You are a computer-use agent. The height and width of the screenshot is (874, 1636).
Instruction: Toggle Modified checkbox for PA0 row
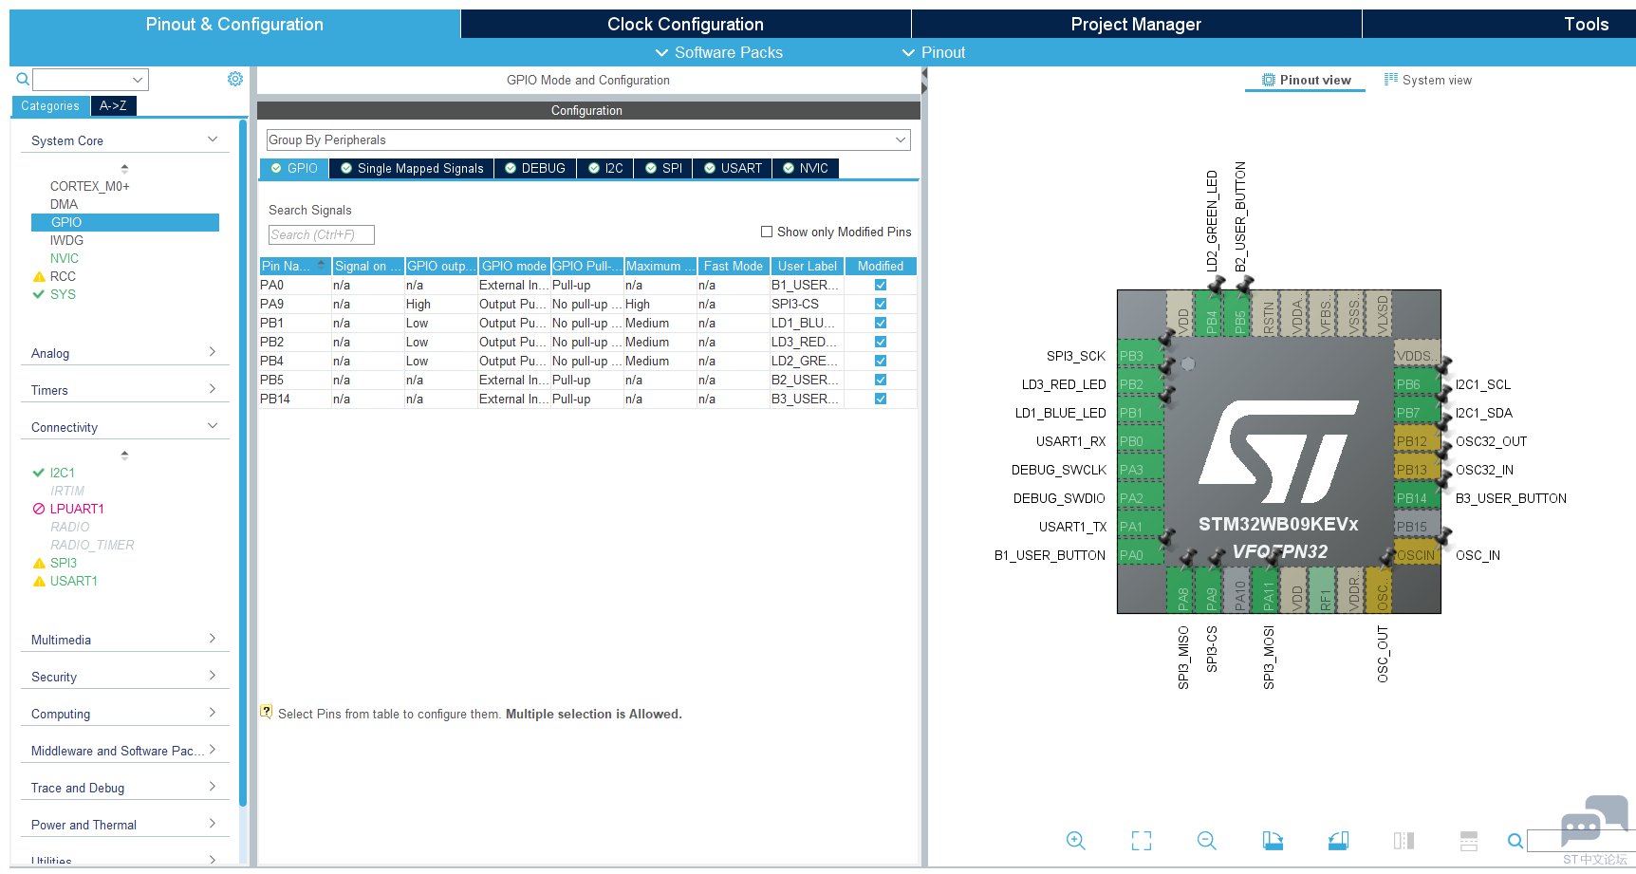coord(881,285)
